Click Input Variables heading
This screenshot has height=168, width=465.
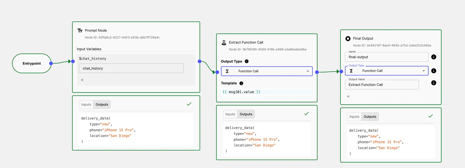tap(89, 49)
